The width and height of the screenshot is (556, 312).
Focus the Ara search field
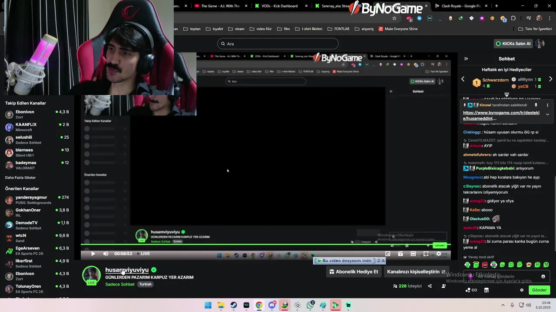278,44
